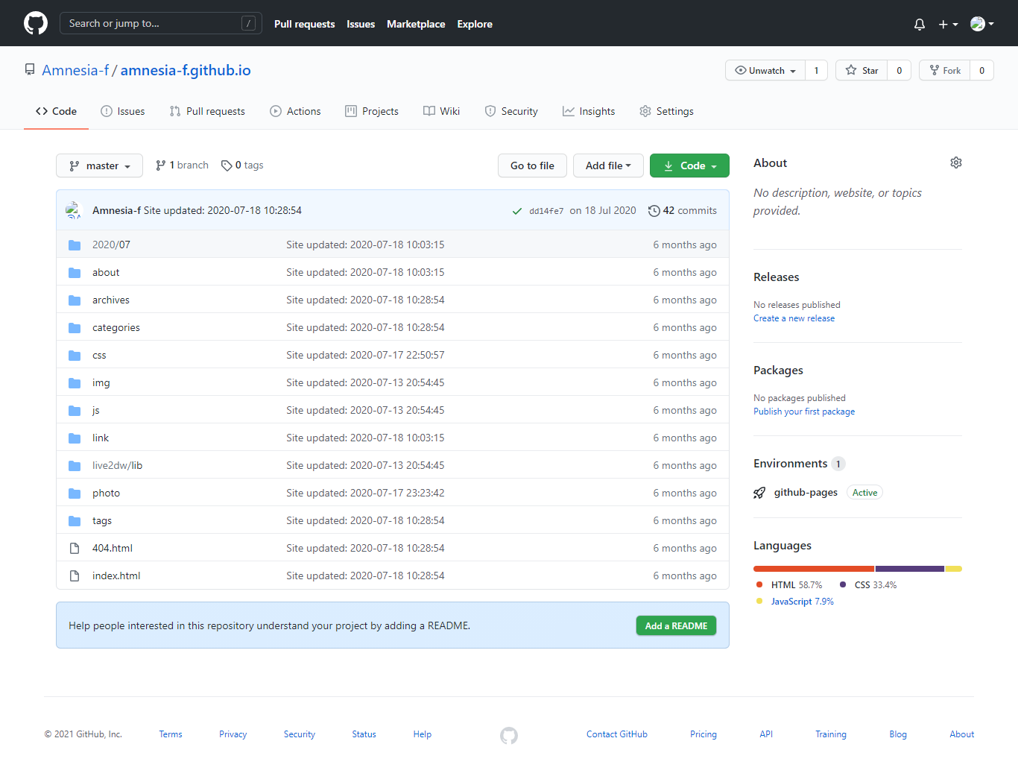
Task: Open the Issues tab
Action: [x=123, y=111]
